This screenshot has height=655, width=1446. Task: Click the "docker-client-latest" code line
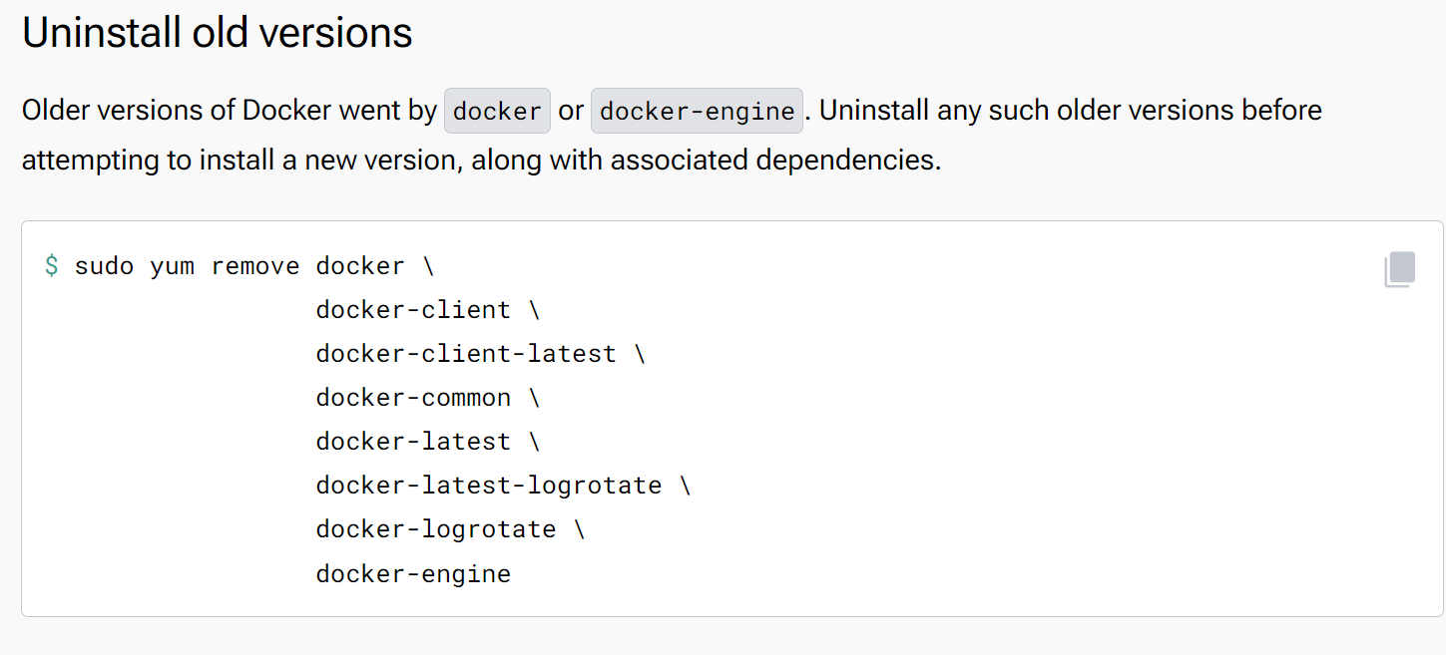tap(466, 354)
